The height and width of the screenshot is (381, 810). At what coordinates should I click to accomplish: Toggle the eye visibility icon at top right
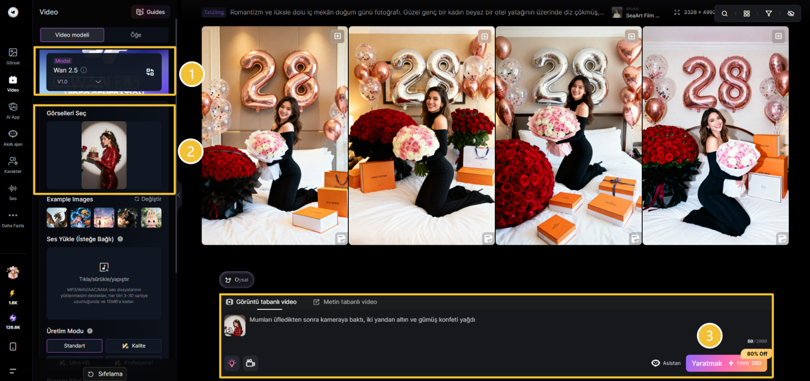click(x=791, y=14)
